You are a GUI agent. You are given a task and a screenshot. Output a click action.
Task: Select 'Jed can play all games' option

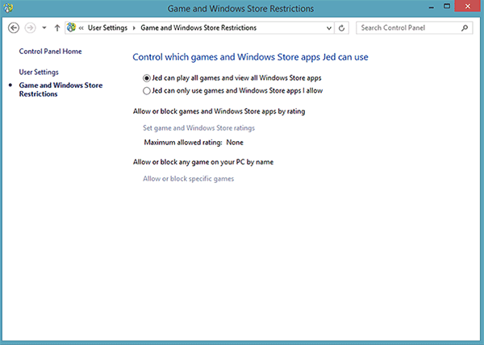coord(146,78)
